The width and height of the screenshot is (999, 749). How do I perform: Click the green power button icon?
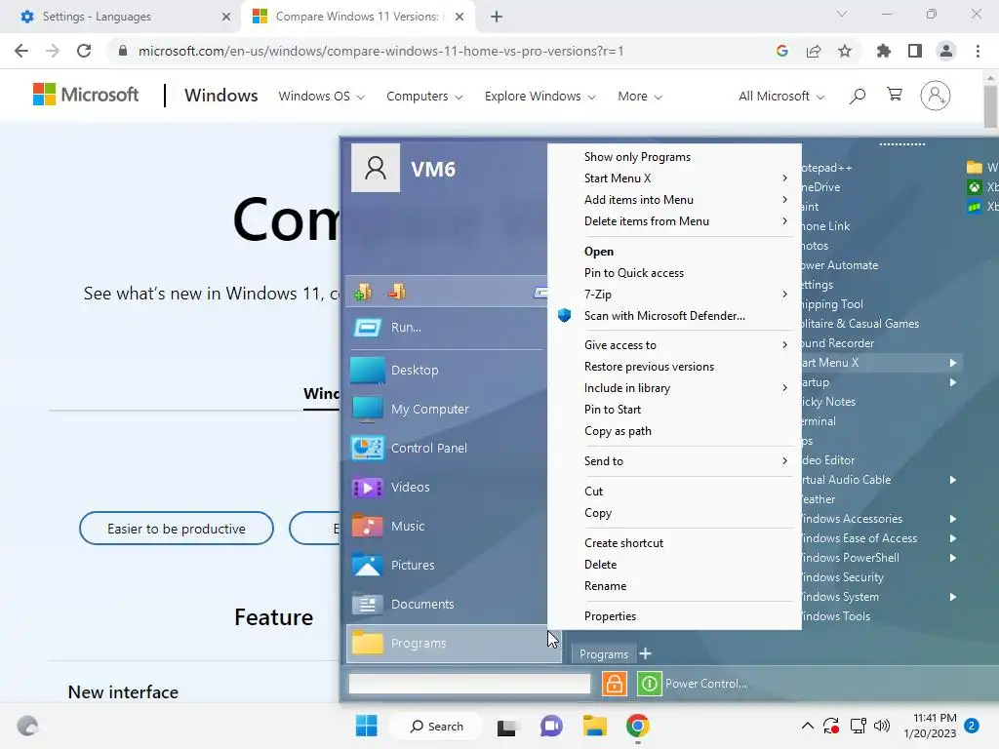pyautogui.click(x=649, y=684)
